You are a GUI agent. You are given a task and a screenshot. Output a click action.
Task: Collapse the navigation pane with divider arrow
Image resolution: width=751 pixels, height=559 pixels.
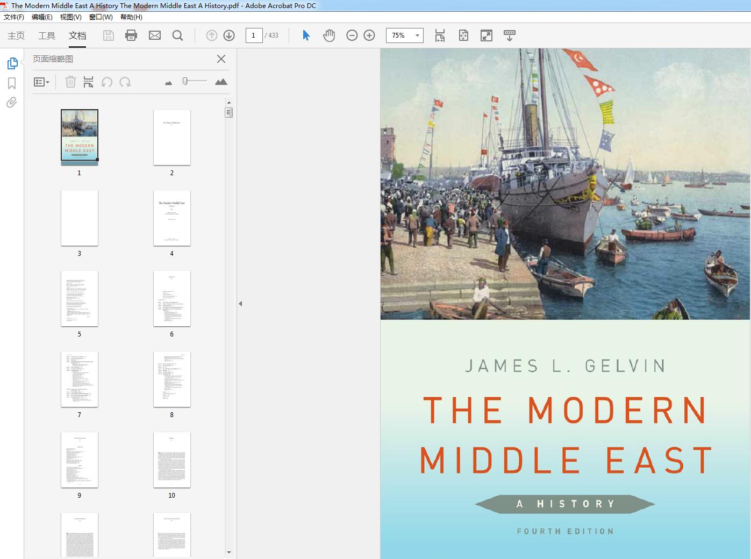click(240, 304)
